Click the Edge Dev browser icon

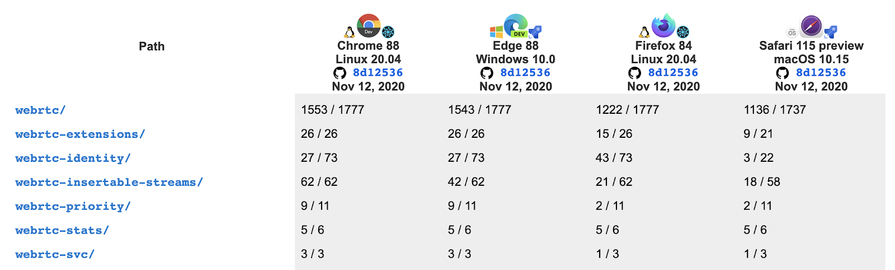pyautogui.click(x=516, y=26)
